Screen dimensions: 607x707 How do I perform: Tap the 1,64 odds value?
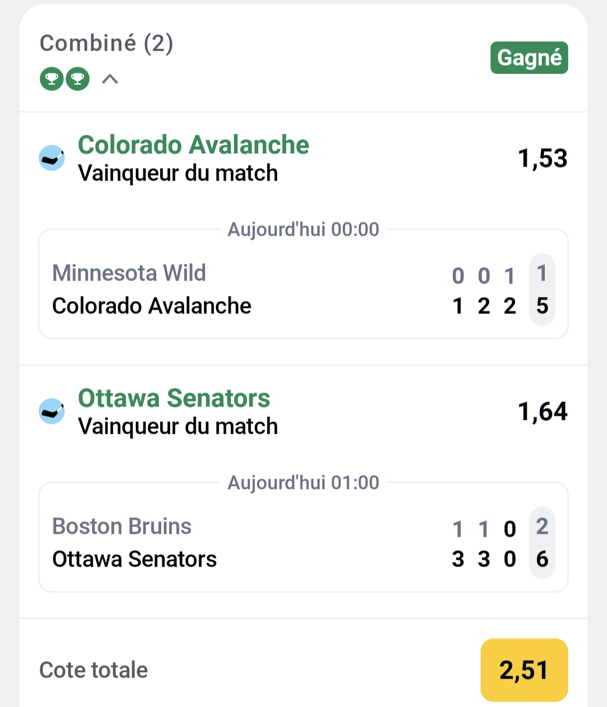click(x=542, y=412)
